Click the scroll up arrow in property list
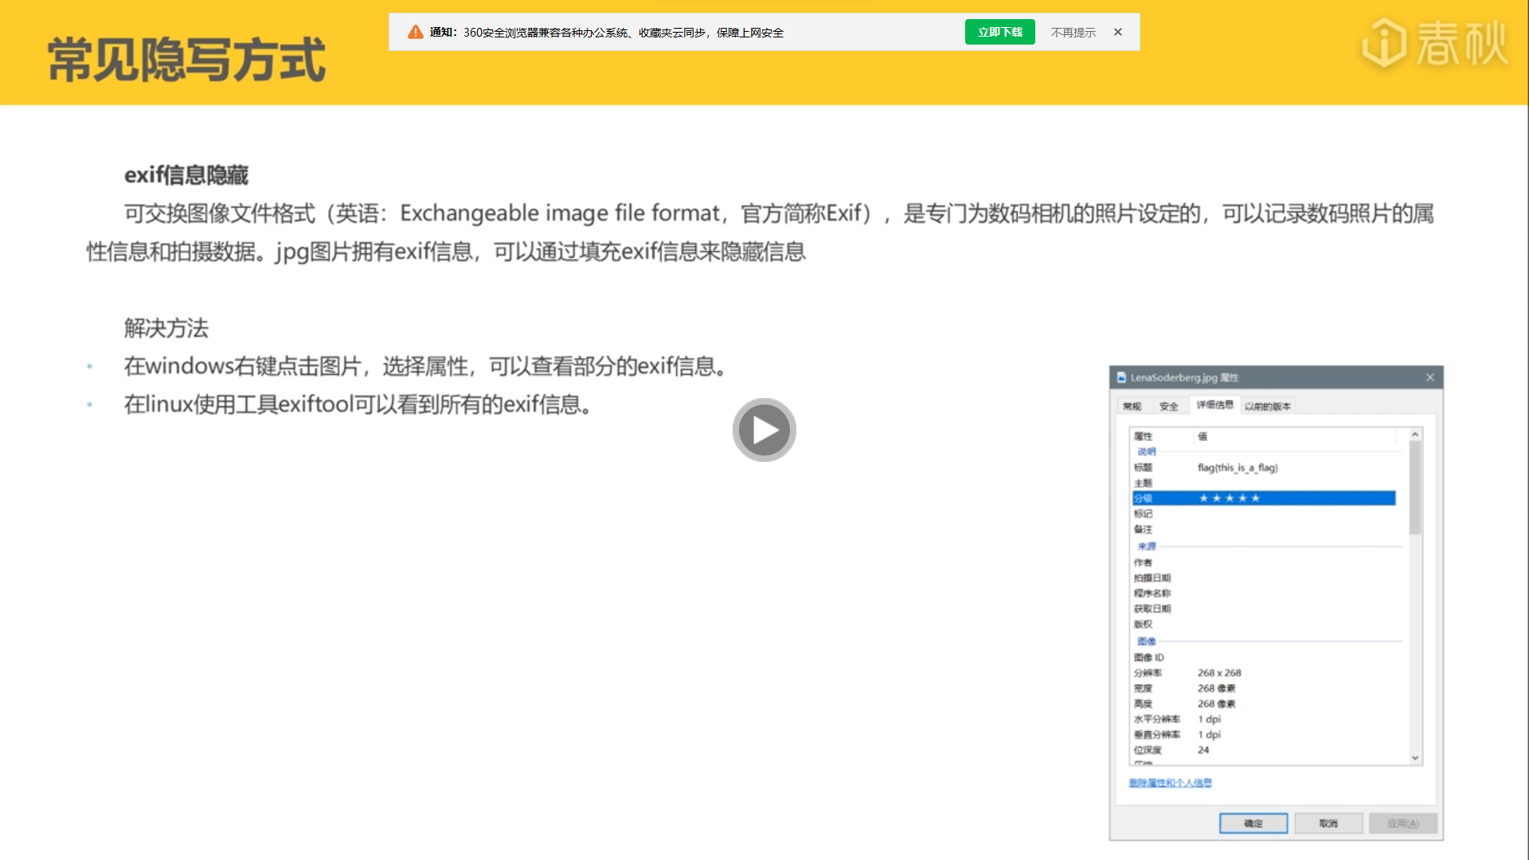 1415,435
